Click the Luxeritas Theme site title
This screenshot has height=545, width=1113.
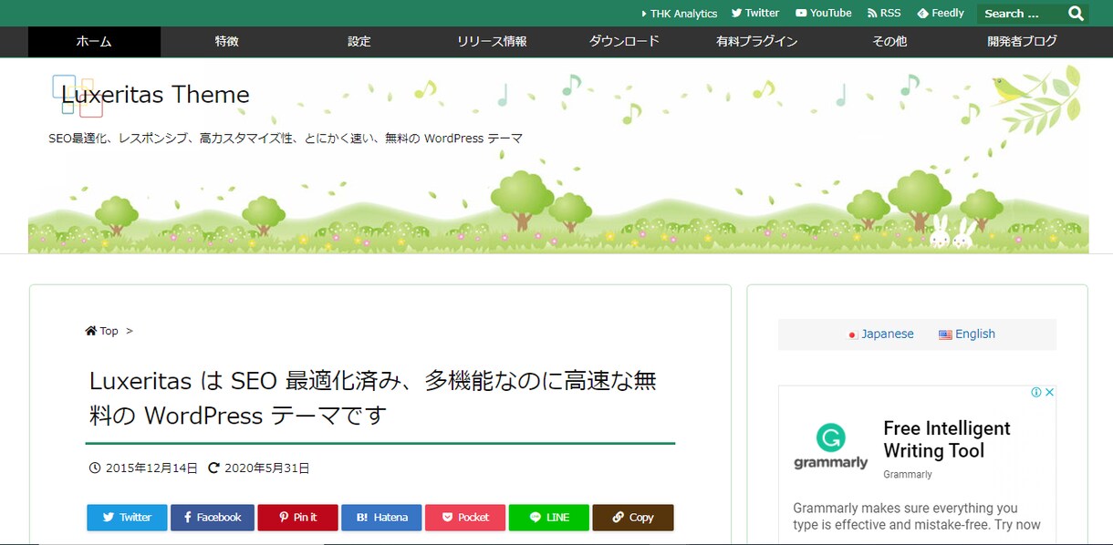(x=155, y=95)
